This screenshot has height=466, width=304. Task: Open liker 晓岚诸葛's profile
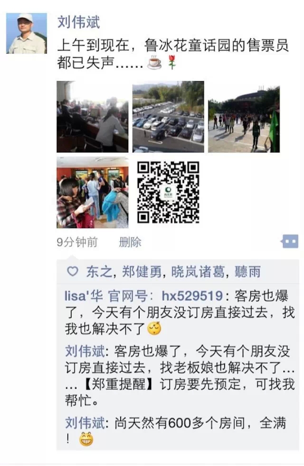pyautogui.click(x=198, y=271)
